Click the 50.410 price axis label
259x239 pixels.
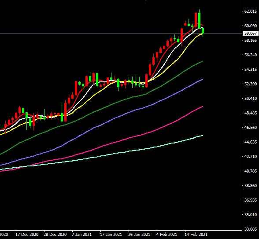pyautogui.click(x=251, y=99)
